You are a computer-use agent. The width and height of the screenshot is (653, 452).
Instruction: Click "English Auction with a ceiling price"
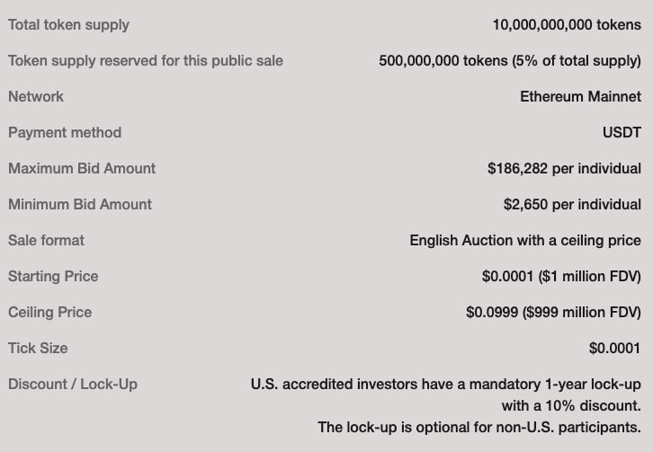(525, 240)
